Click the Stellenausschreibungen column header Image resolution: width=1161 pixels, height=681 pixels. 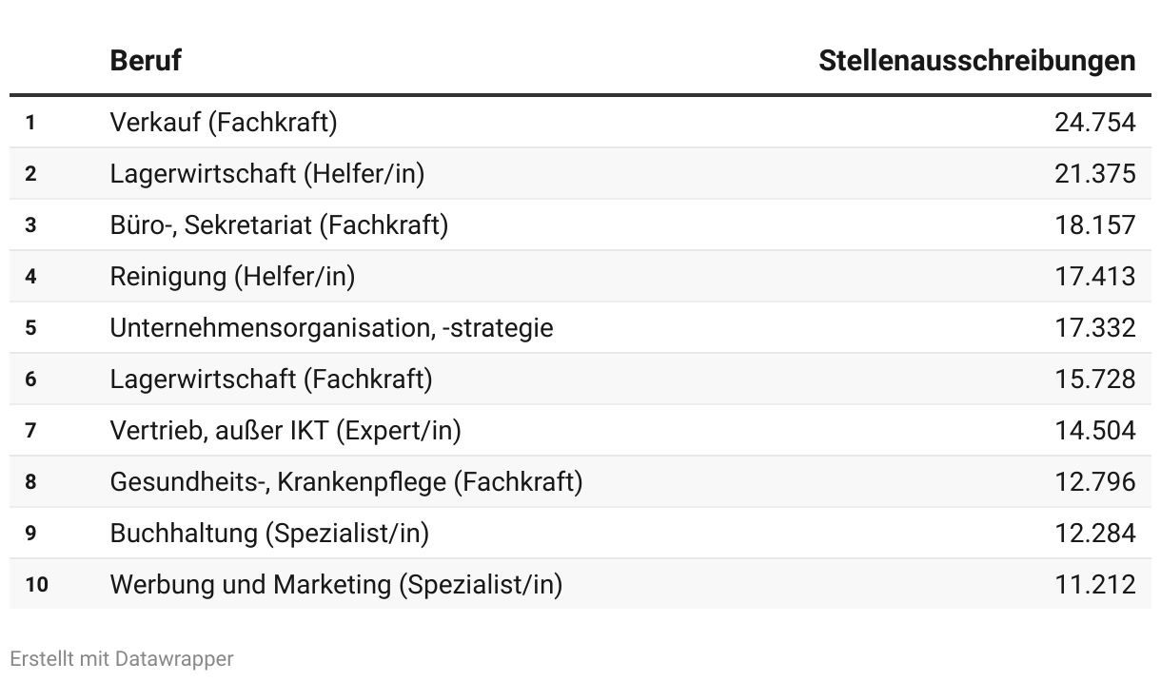coord(976,61)
